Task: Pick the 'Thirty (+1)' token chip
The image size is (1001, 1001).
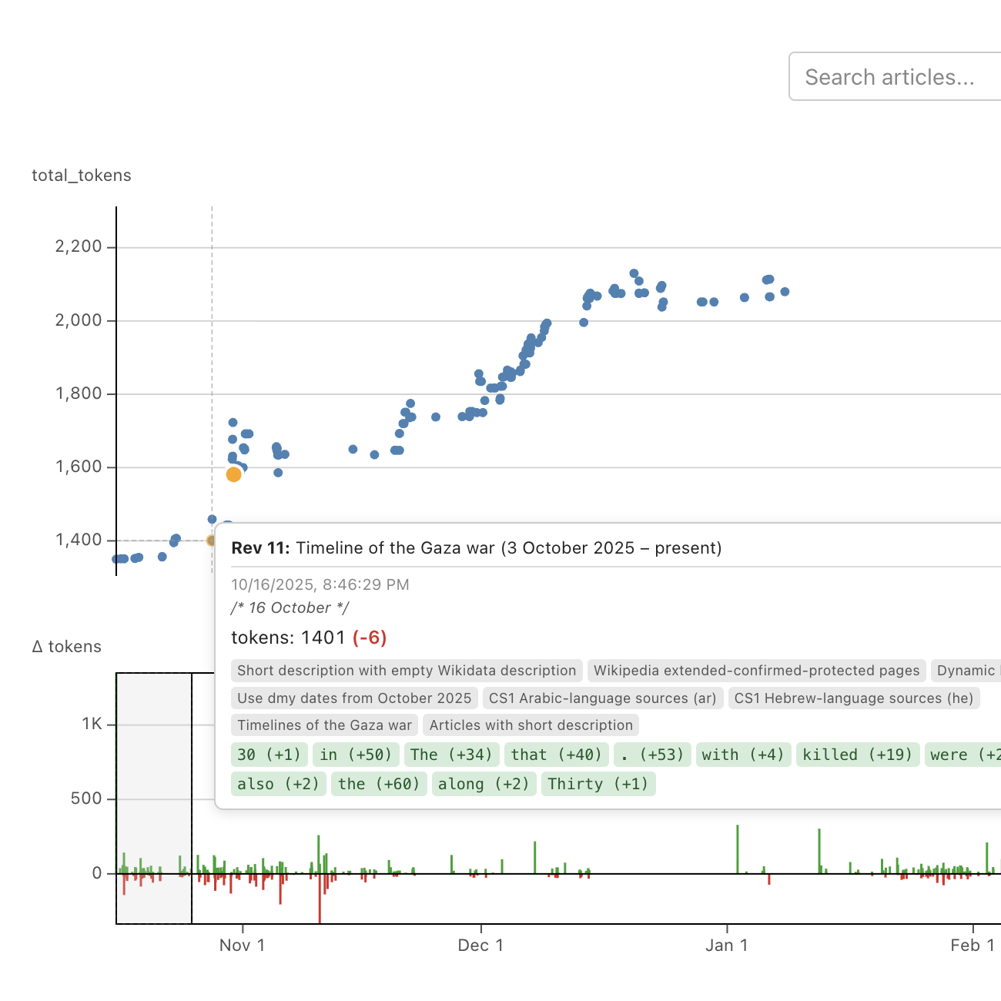Action: (x=598, y=784)
